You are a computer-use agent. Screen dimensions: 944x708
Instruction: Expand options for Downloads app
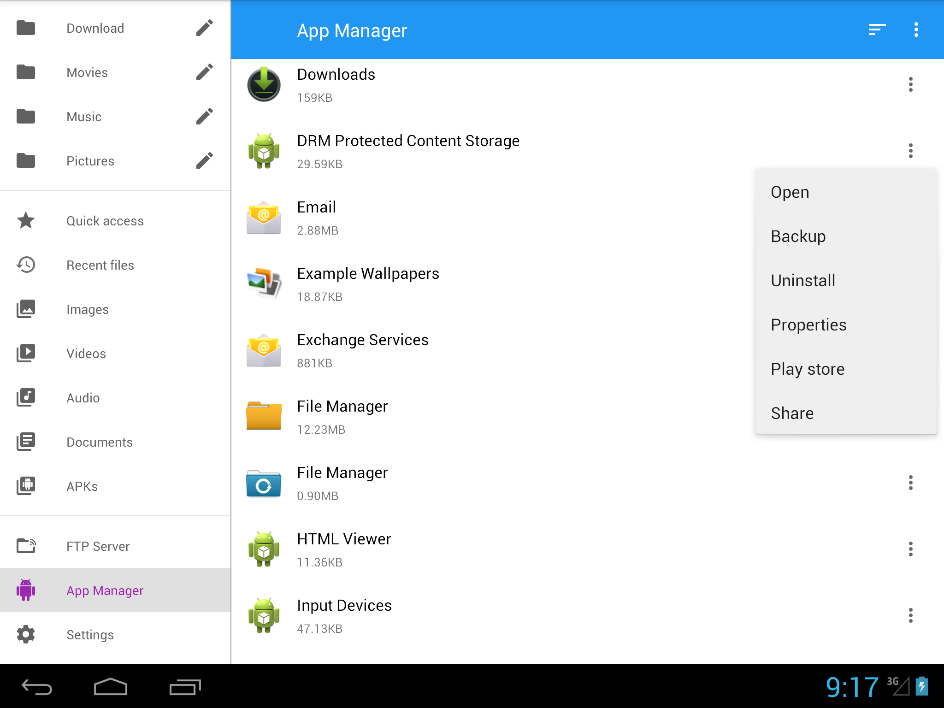point(910,84)
